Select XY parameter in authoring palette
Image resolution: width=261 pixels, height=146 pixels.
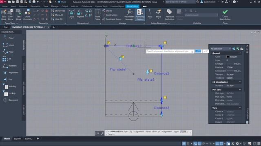click(7, 59)
